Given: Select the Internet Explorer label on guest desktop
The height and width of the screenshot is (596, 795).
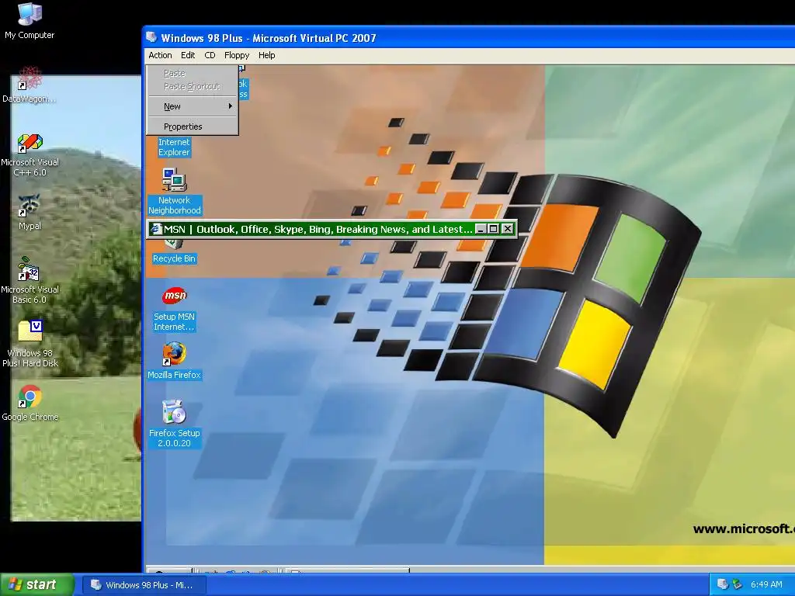Looking at the screenshot, I should click(x=174, y=147).
